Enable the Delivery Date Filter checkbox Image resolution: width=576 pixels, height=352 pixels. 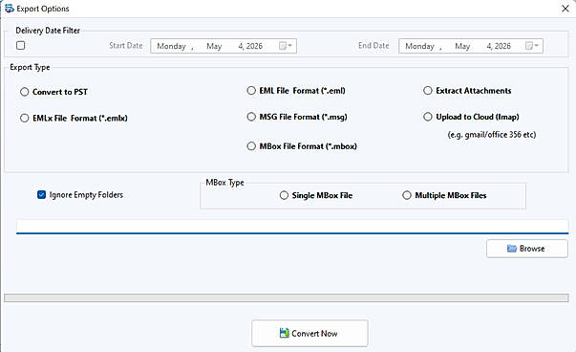pos(21,45)
